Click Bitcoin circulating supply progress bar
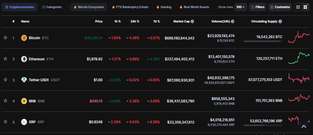This screenshot has width=313, height=135. [x=263, y=41]
